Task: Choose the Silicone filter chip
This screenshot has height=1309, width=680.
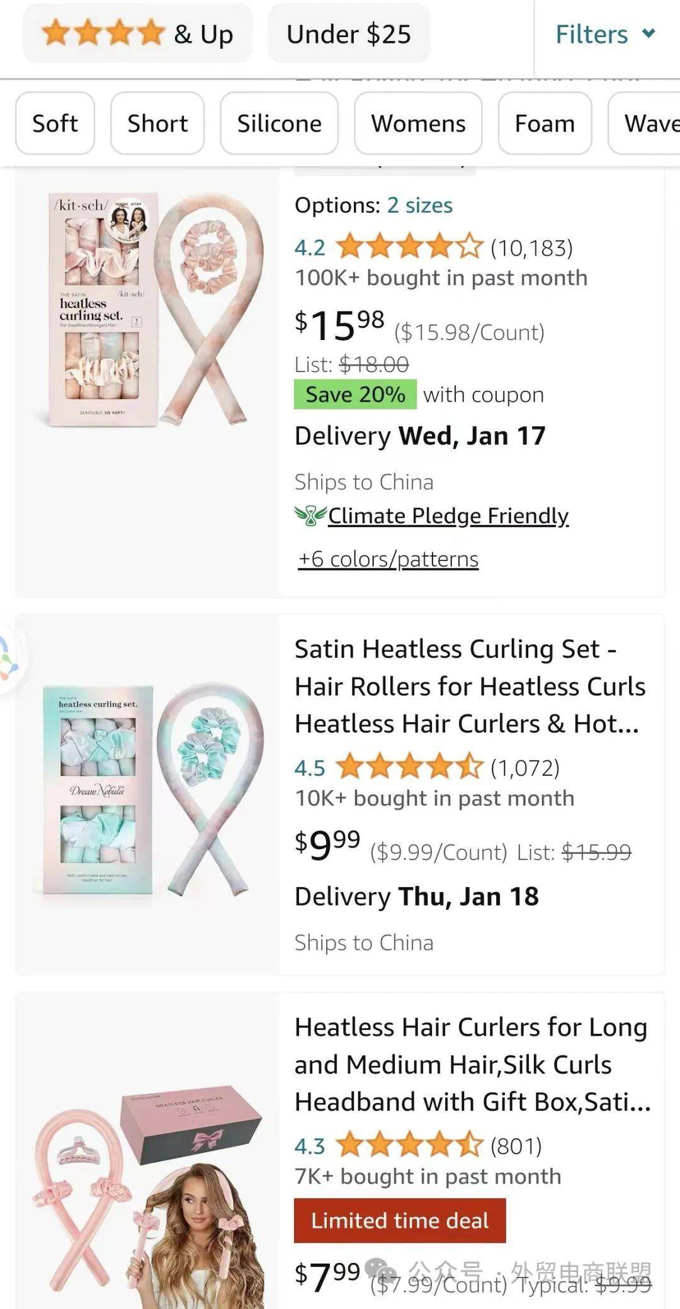Action: 279,123
